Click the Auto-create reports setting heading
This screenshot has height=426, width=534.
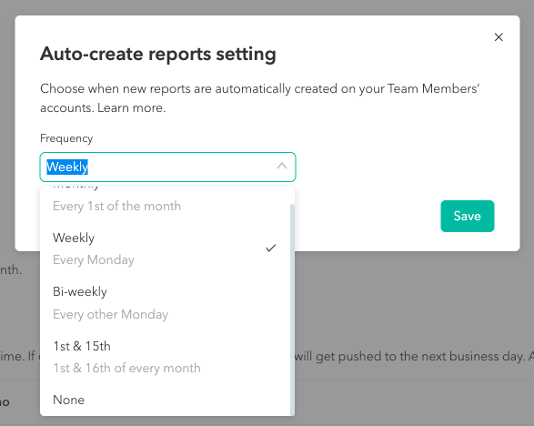158,55
